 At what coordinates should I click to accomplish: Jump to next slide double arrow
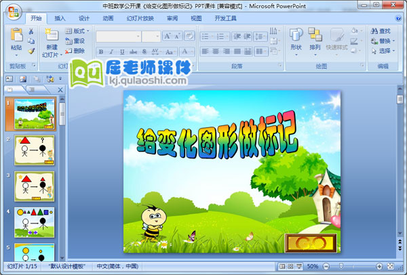coord(400,249)
